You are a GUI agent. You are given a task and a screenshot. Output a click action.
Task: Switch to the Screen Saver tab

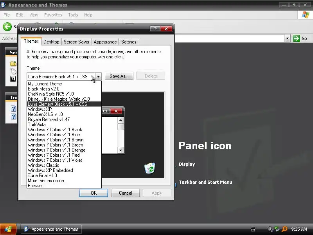click(x=76, y=42)
